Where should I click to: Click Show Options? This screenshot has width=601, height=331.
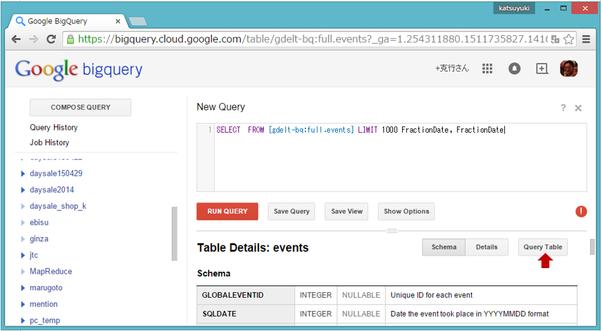(x=406, y=211)
